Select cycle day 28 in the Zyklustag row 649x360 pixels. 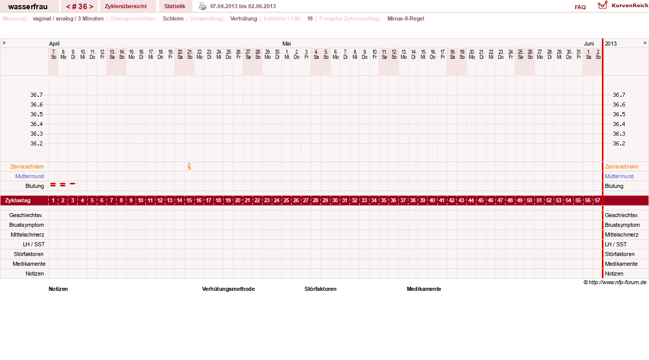tap(316, 200)
